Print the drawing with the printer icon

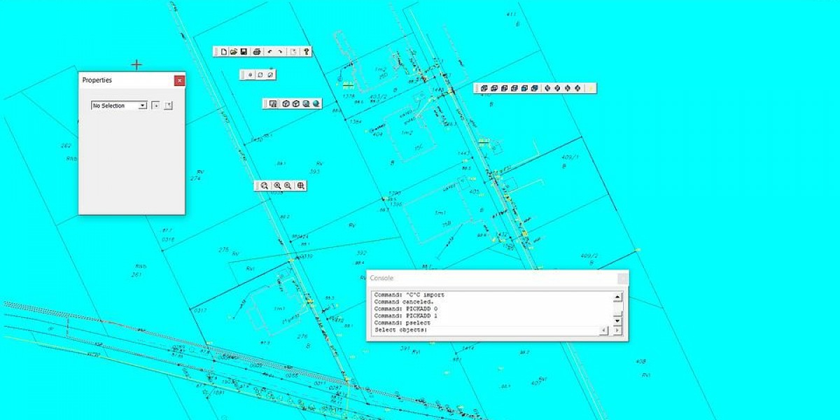(x=257, y=52)
